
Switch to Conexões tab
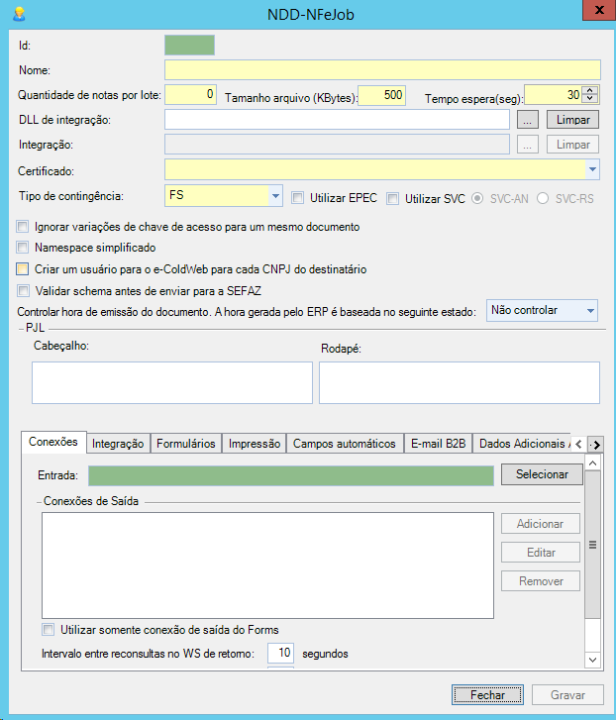tap(53, 442)
